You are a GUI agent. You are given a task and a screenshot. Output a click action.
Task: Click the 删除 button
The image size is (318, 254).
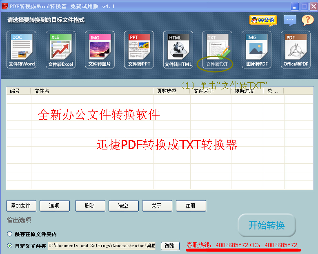point(90,206)
